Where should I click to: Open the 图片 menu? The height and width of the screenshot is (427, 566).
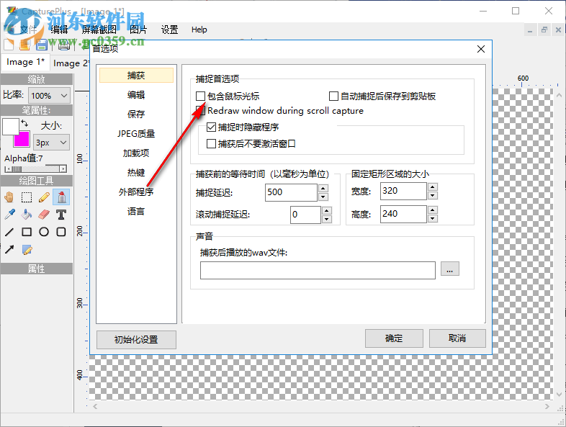coord(138,30)
